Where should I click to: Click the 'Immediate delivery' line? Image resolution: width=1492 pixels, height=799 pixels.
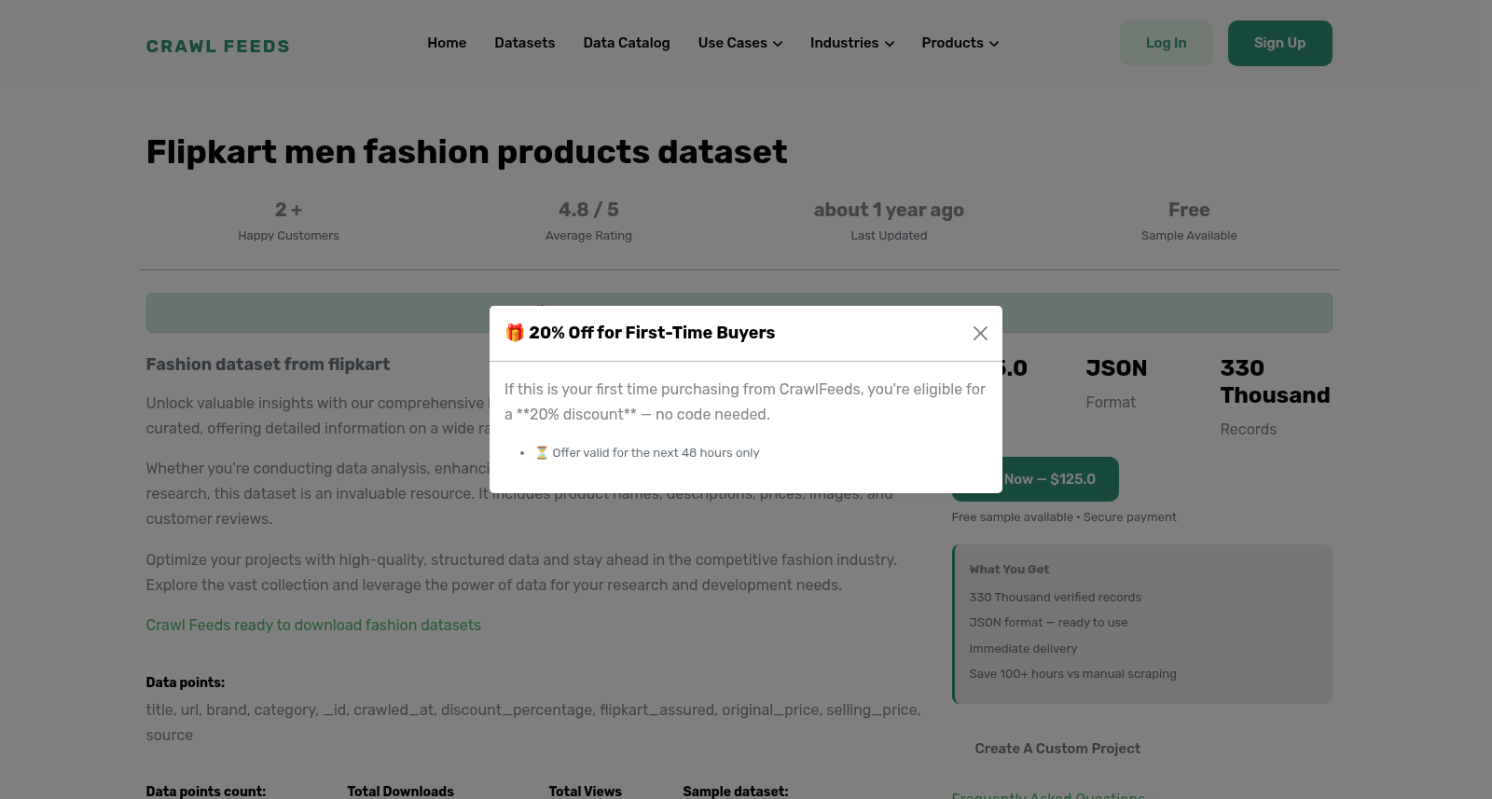(x=1023, y=649)
